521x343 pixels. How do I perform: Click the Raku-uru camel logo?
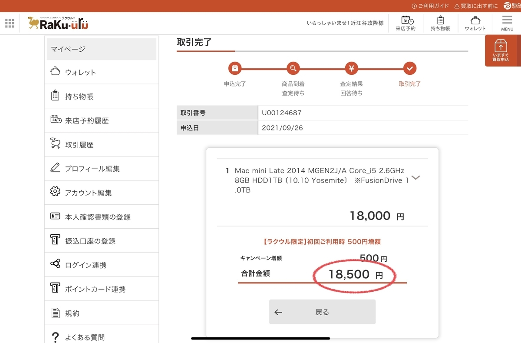(58, 23)
